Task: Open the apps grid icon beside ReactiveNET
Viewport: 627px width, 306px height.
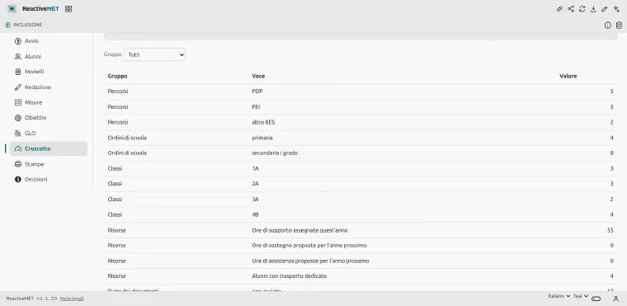Action: pyautogui.click(x=68, y=9)
